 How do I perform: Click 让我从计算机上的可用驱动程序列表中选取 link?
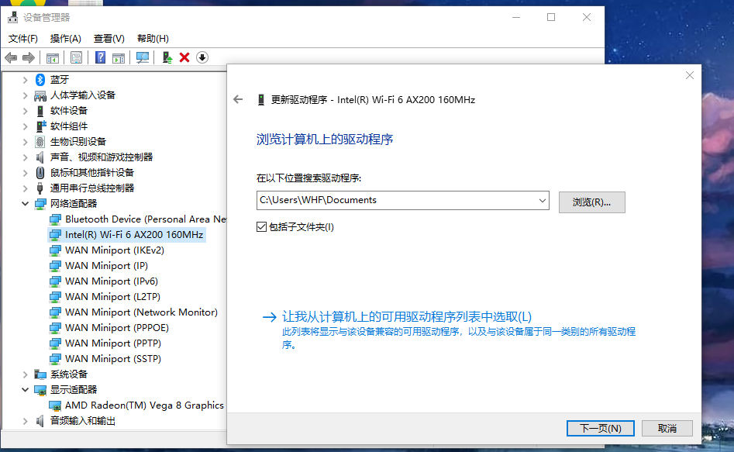pyautogui.click(x=407, y=316)
